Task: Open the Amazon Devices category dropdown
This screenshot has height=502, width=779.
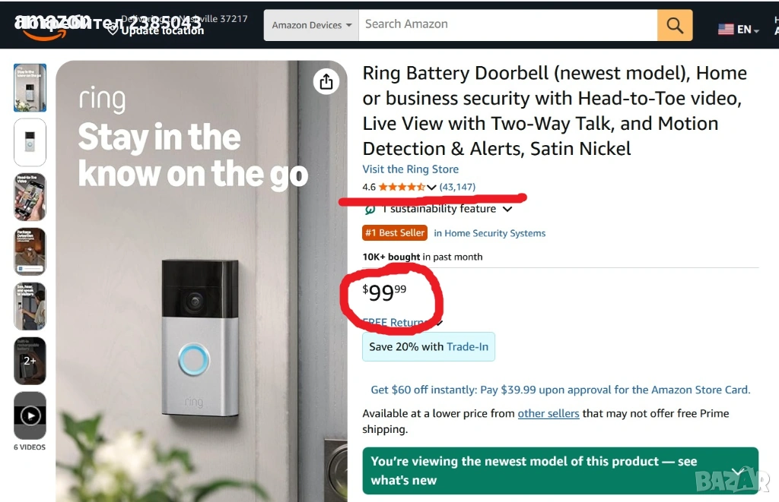Action: click(x=312, y=25)
